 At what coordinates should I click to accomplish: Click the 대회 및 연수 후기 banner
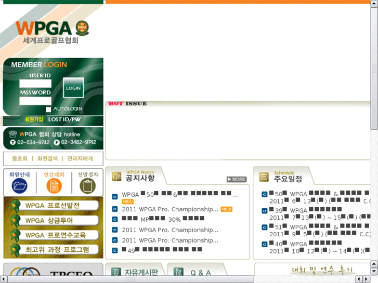pos(322,269)
